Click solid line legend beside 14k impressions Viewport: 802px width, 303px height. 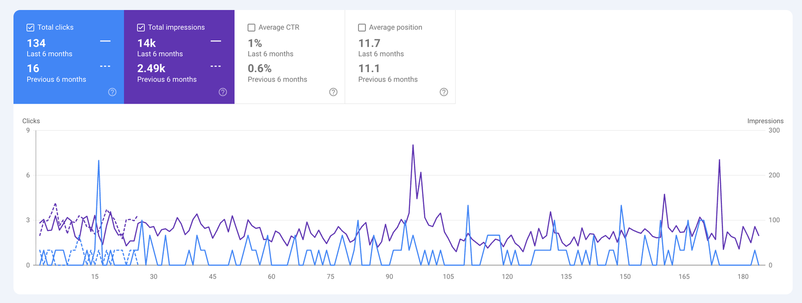[216, 41]
